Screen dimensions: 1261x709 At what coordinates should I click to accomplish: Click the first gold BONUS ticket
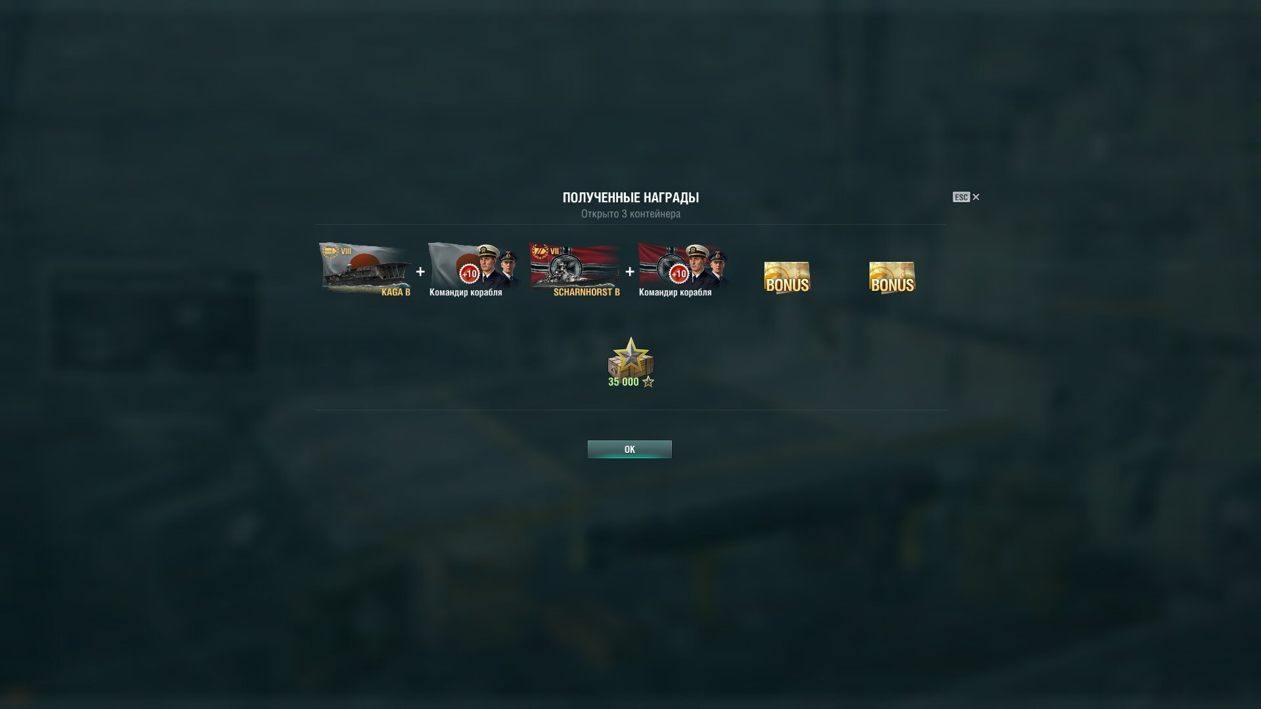(787, 278)
